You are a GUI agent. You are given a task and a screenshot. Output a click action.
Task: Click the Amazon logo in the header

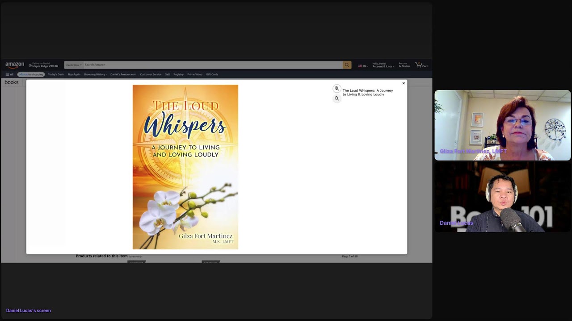point(15,65)
